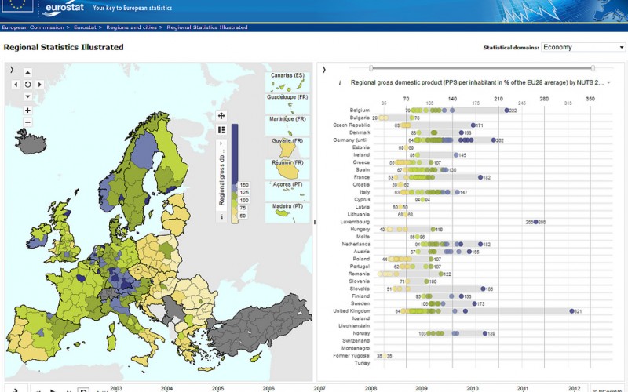Click the left handle of the range slider
The height and width of the screenshot is (392, 628).
tap(371, 68)
